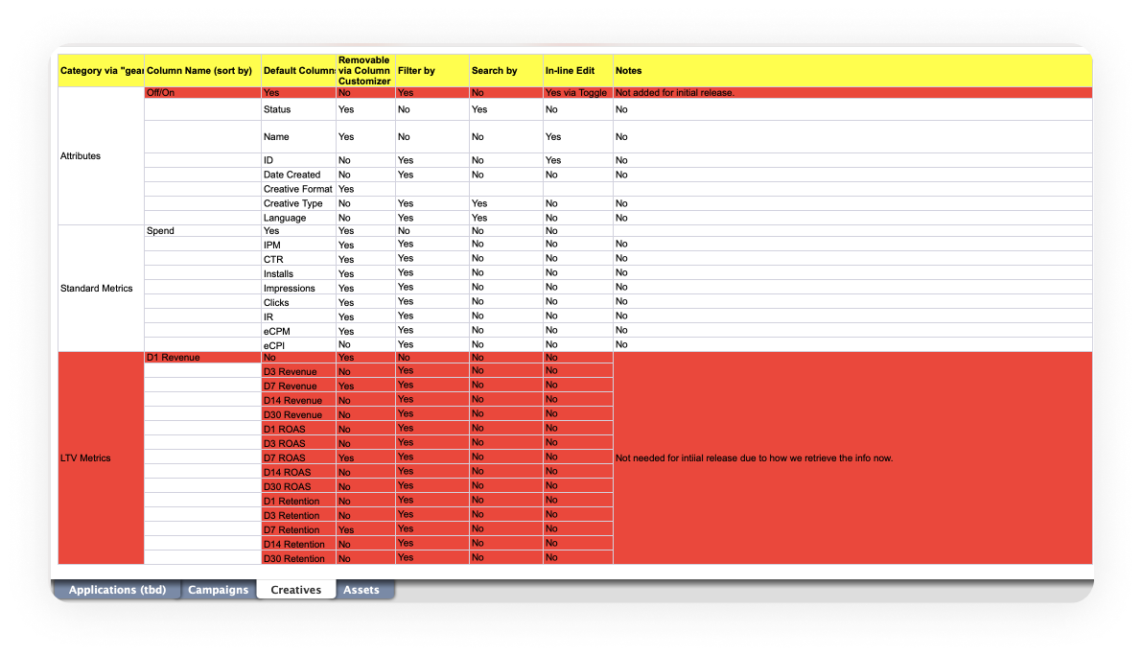Select the 'IR' cell
Image resolution: width=1142 pixels, height=656 pixels.
[298, 316]
